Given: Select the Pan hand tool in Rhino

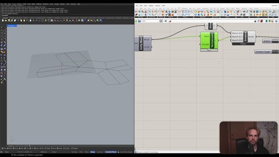Looking at the screenshot, I should tap(31, 20).
